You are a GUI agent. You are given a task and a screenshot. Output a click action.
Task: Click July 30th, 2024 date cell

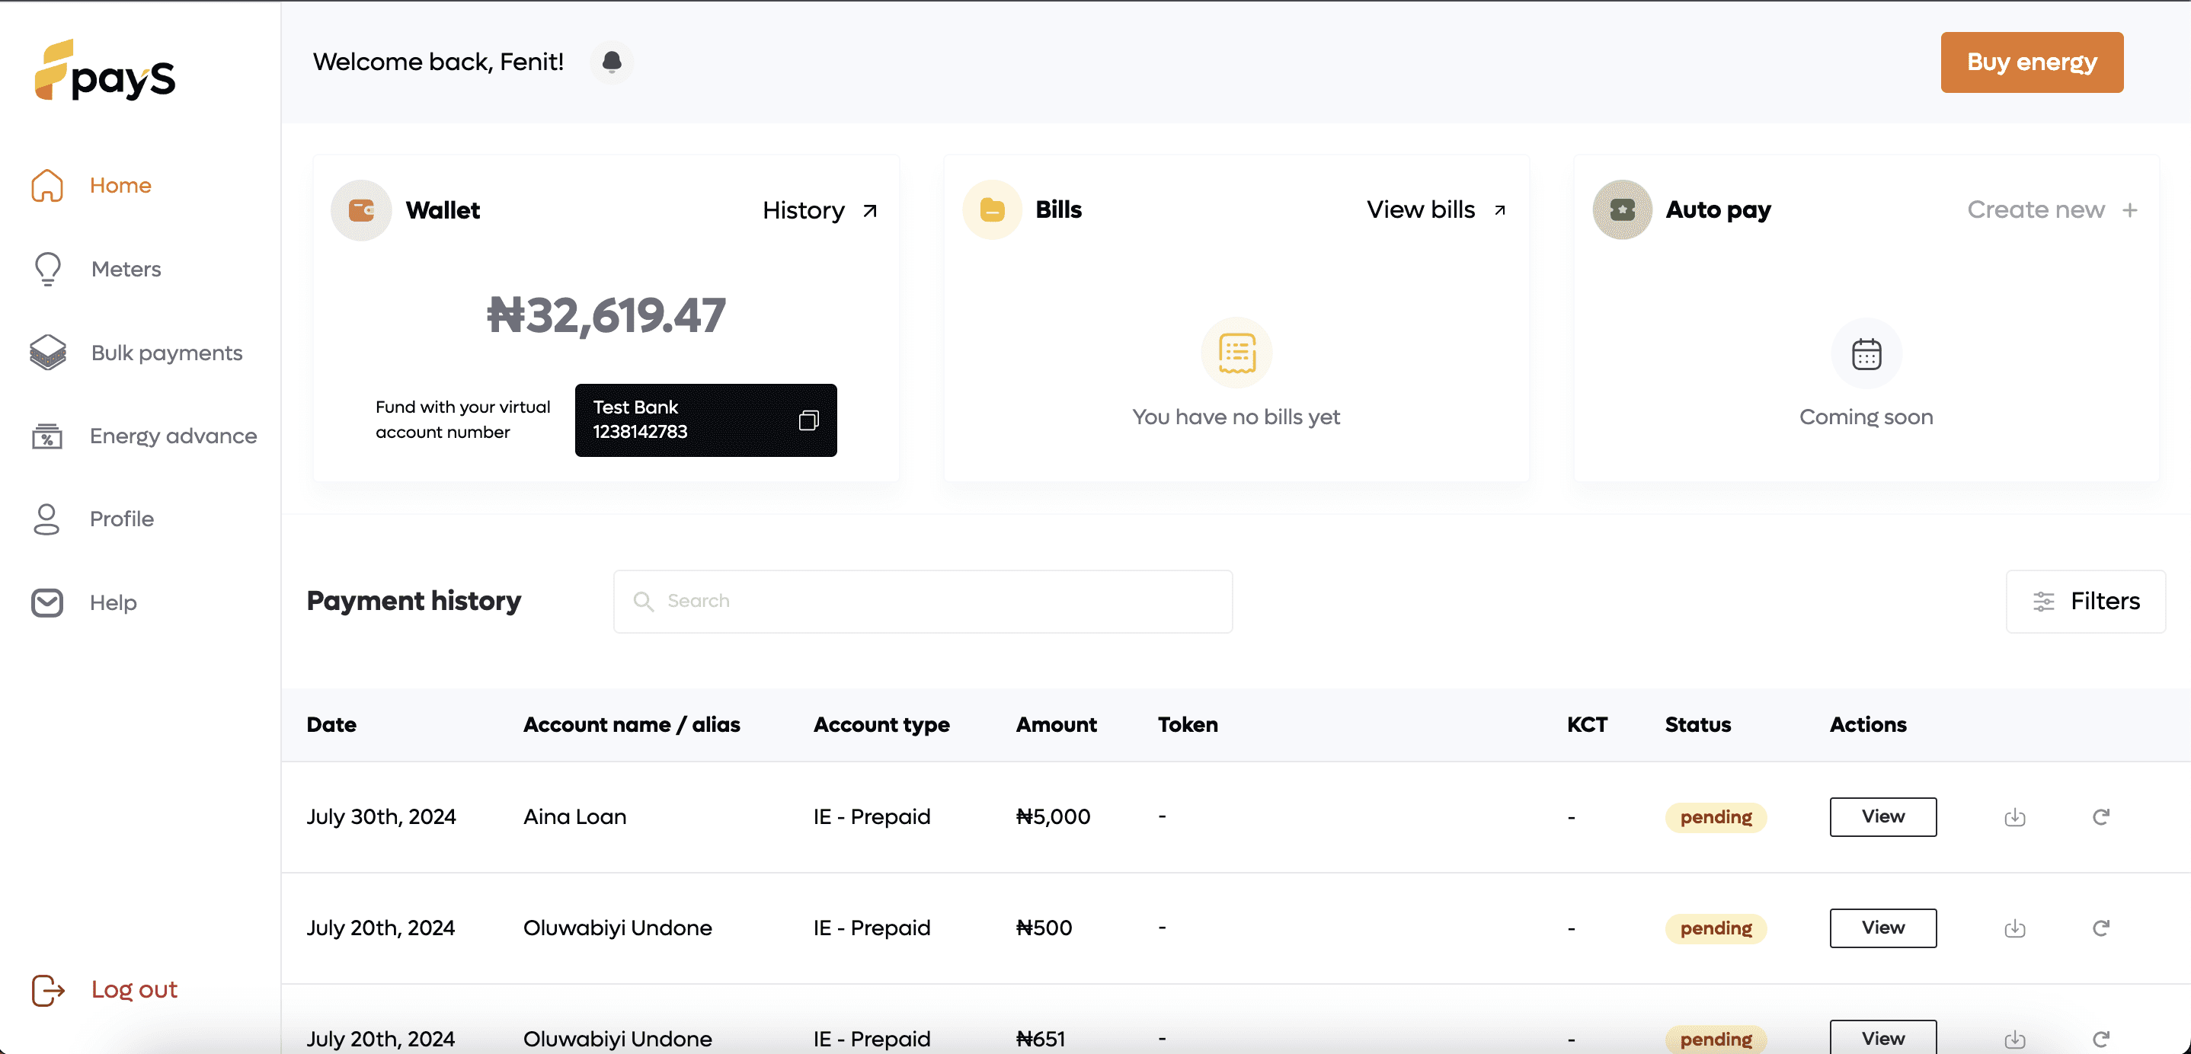click(x=381, y=817)
